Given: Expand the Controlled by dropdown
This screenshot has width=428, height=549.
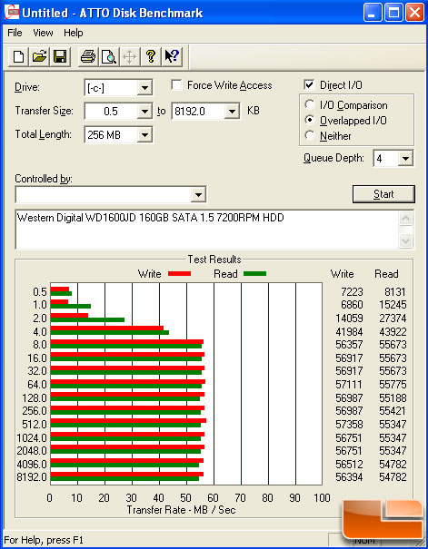Looking at the screenshot, I should [198, 195].
